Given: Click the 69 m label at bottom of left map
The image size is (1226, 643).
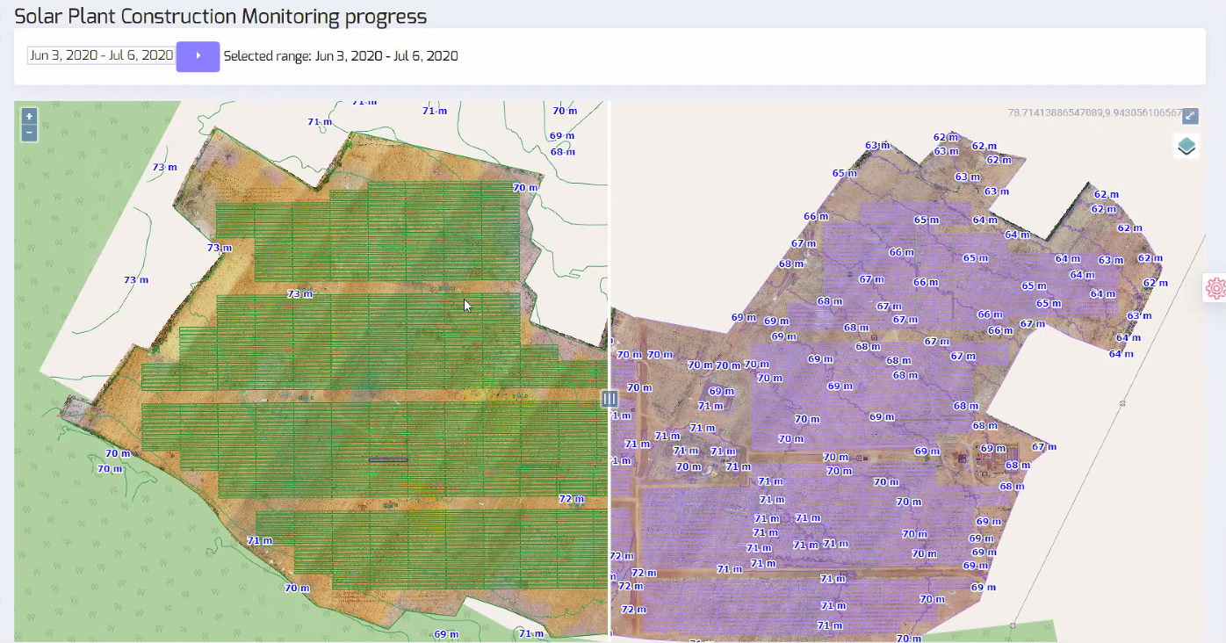Looking at the screenshot, I should (446, 633).
